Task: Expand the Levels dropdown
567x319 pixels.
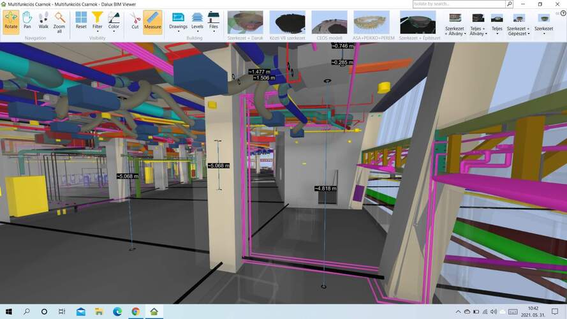Action: 197,21
